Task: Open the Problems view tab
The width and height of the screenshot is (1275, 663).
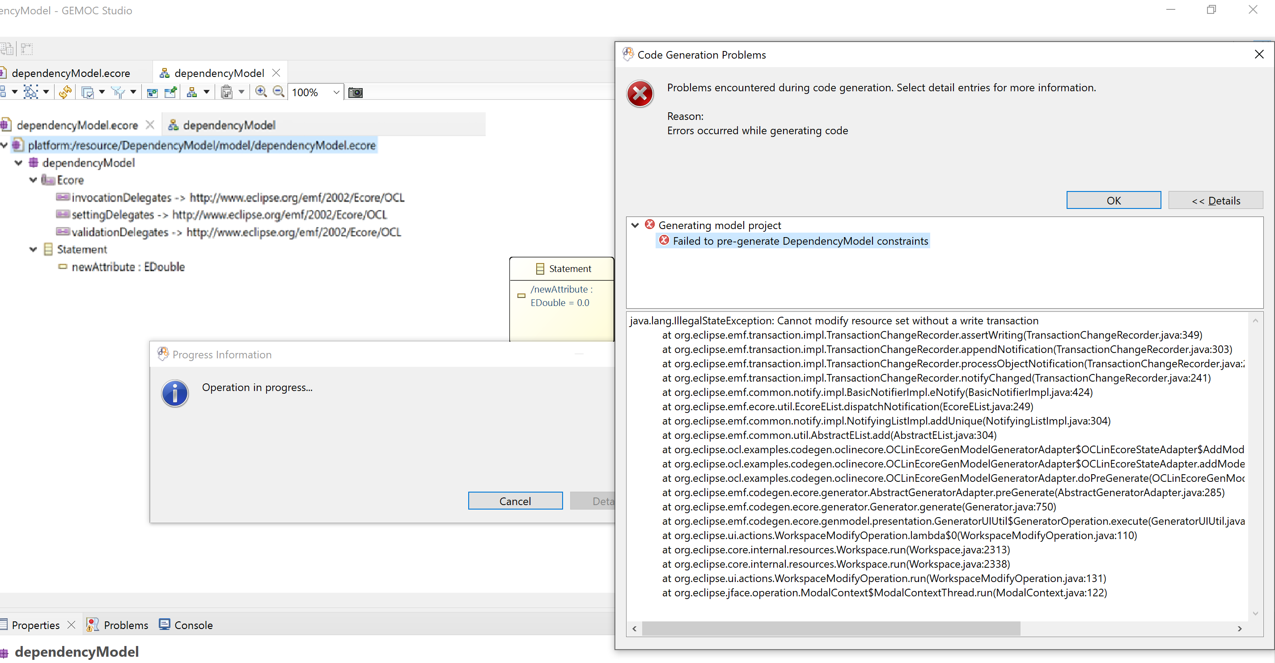Action: point(126,625)
